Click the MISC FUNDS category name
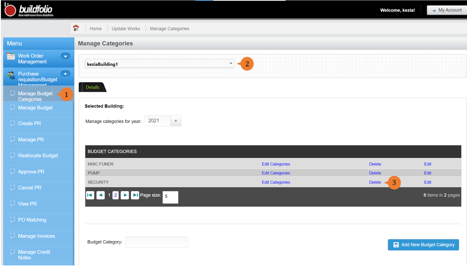 point(100,164)
